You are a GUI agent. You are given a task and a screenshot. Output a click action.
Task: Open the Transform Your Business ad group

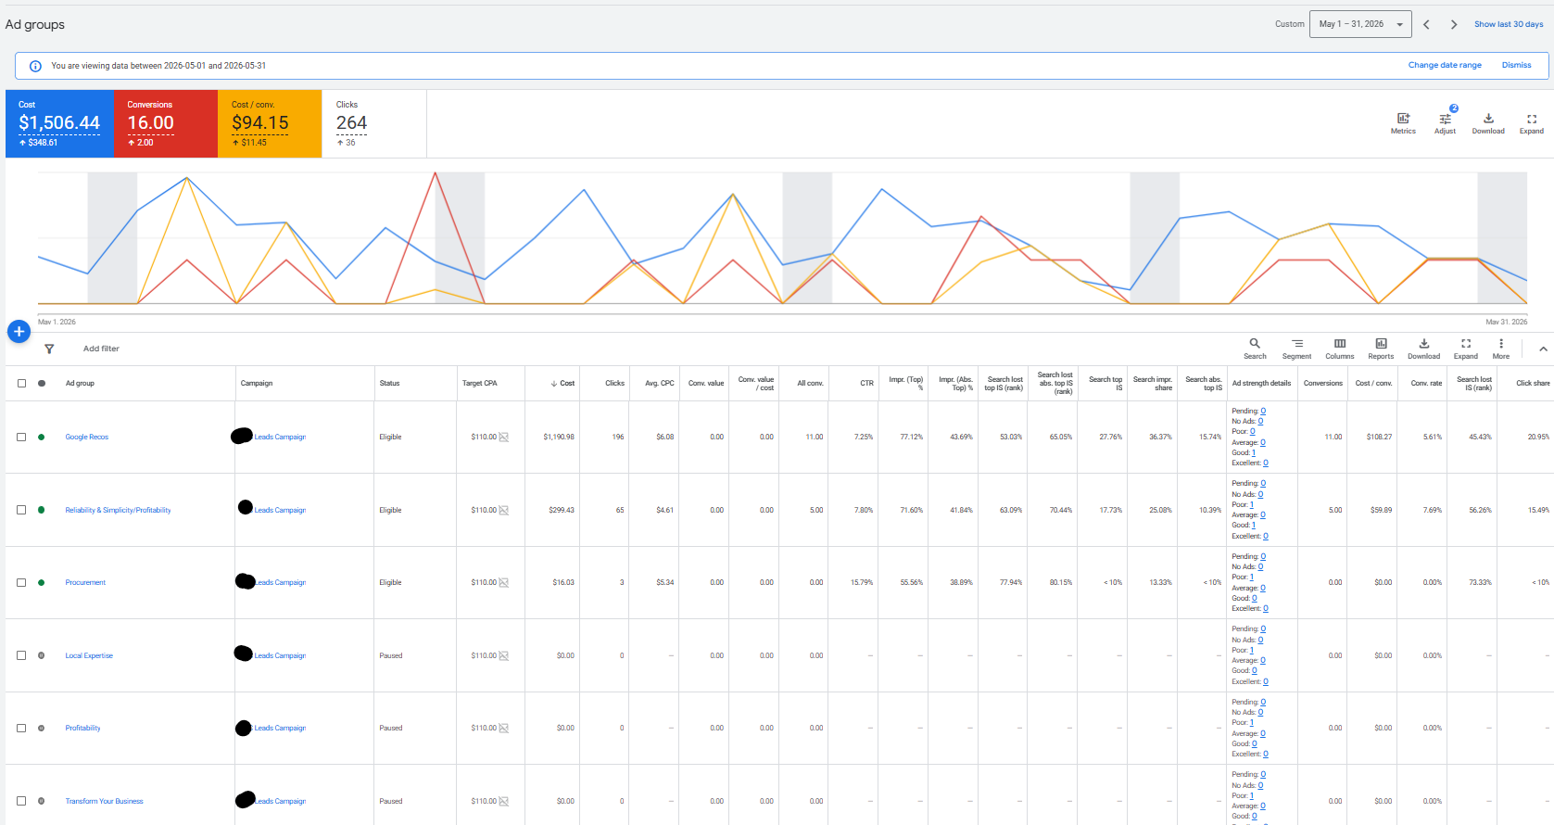[104, 802]
